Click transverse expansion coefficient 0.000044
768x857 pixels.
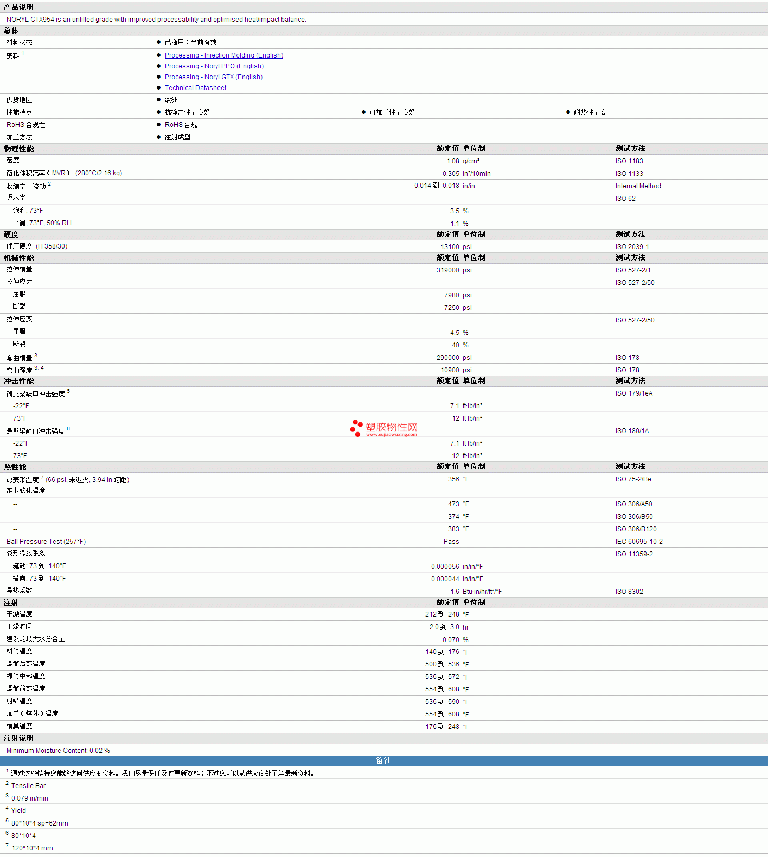pyautogui.click(x=445, y=579)
